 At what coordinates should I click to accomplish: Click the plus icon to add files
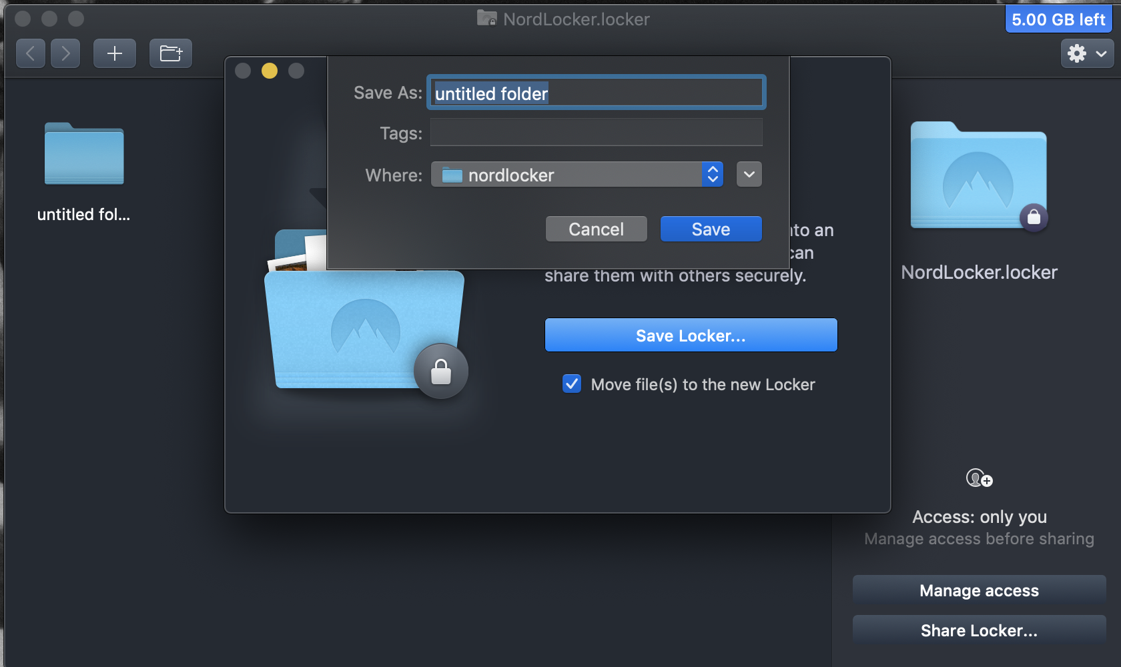(x=114, y=53)
